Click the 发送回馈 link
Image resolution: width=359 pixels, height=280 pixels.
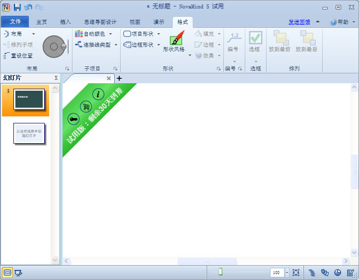pyautogui.click(x=299, y=22)
